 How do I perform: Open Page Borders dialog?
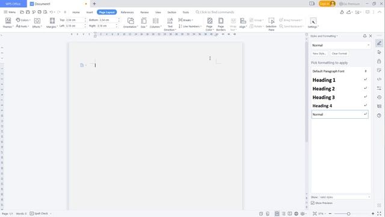point(221,24)
